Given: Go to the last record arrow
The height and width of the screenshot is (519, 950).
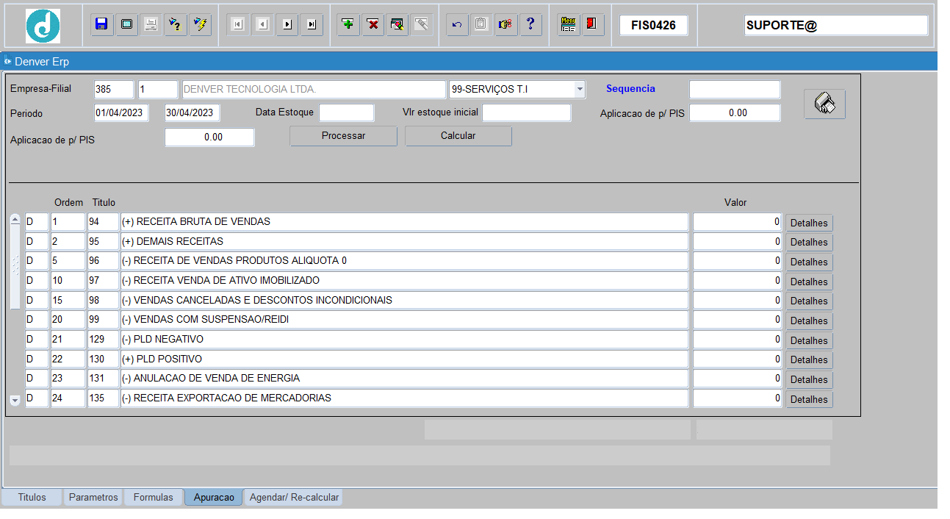Looking at the screenshot, I should tap(312, 24).
